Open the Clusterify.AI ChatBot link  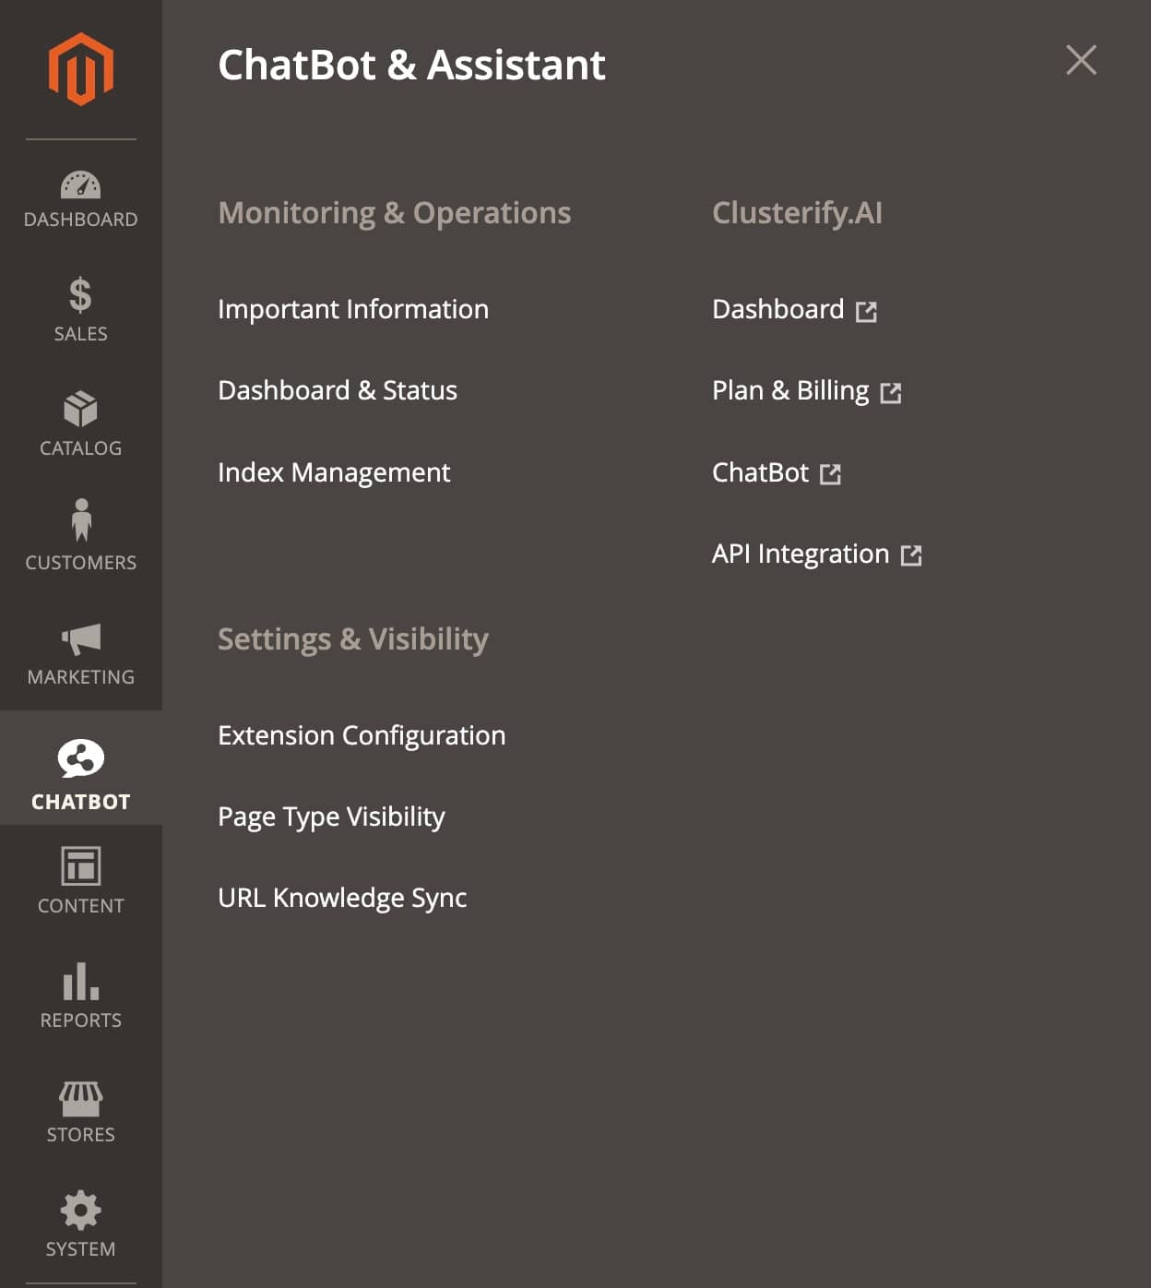[x=760, y=472]
